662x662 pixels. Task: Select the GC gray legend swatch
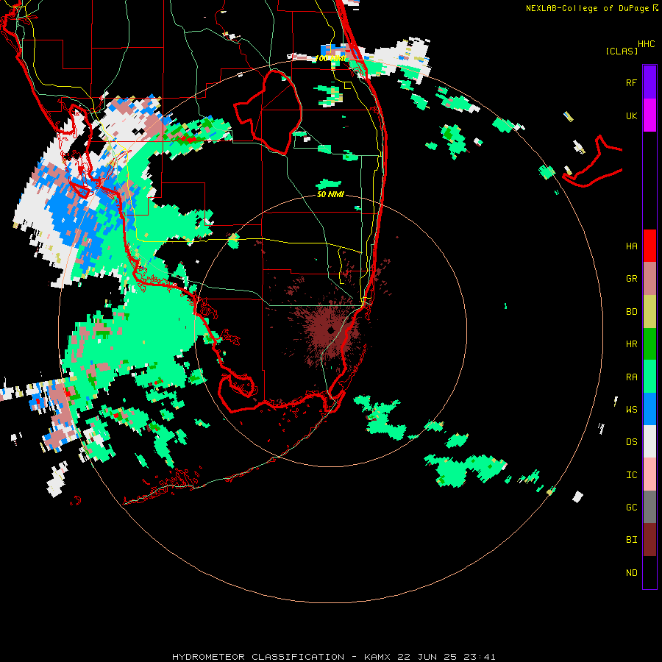pyautogui.click(x=649, y=507)
